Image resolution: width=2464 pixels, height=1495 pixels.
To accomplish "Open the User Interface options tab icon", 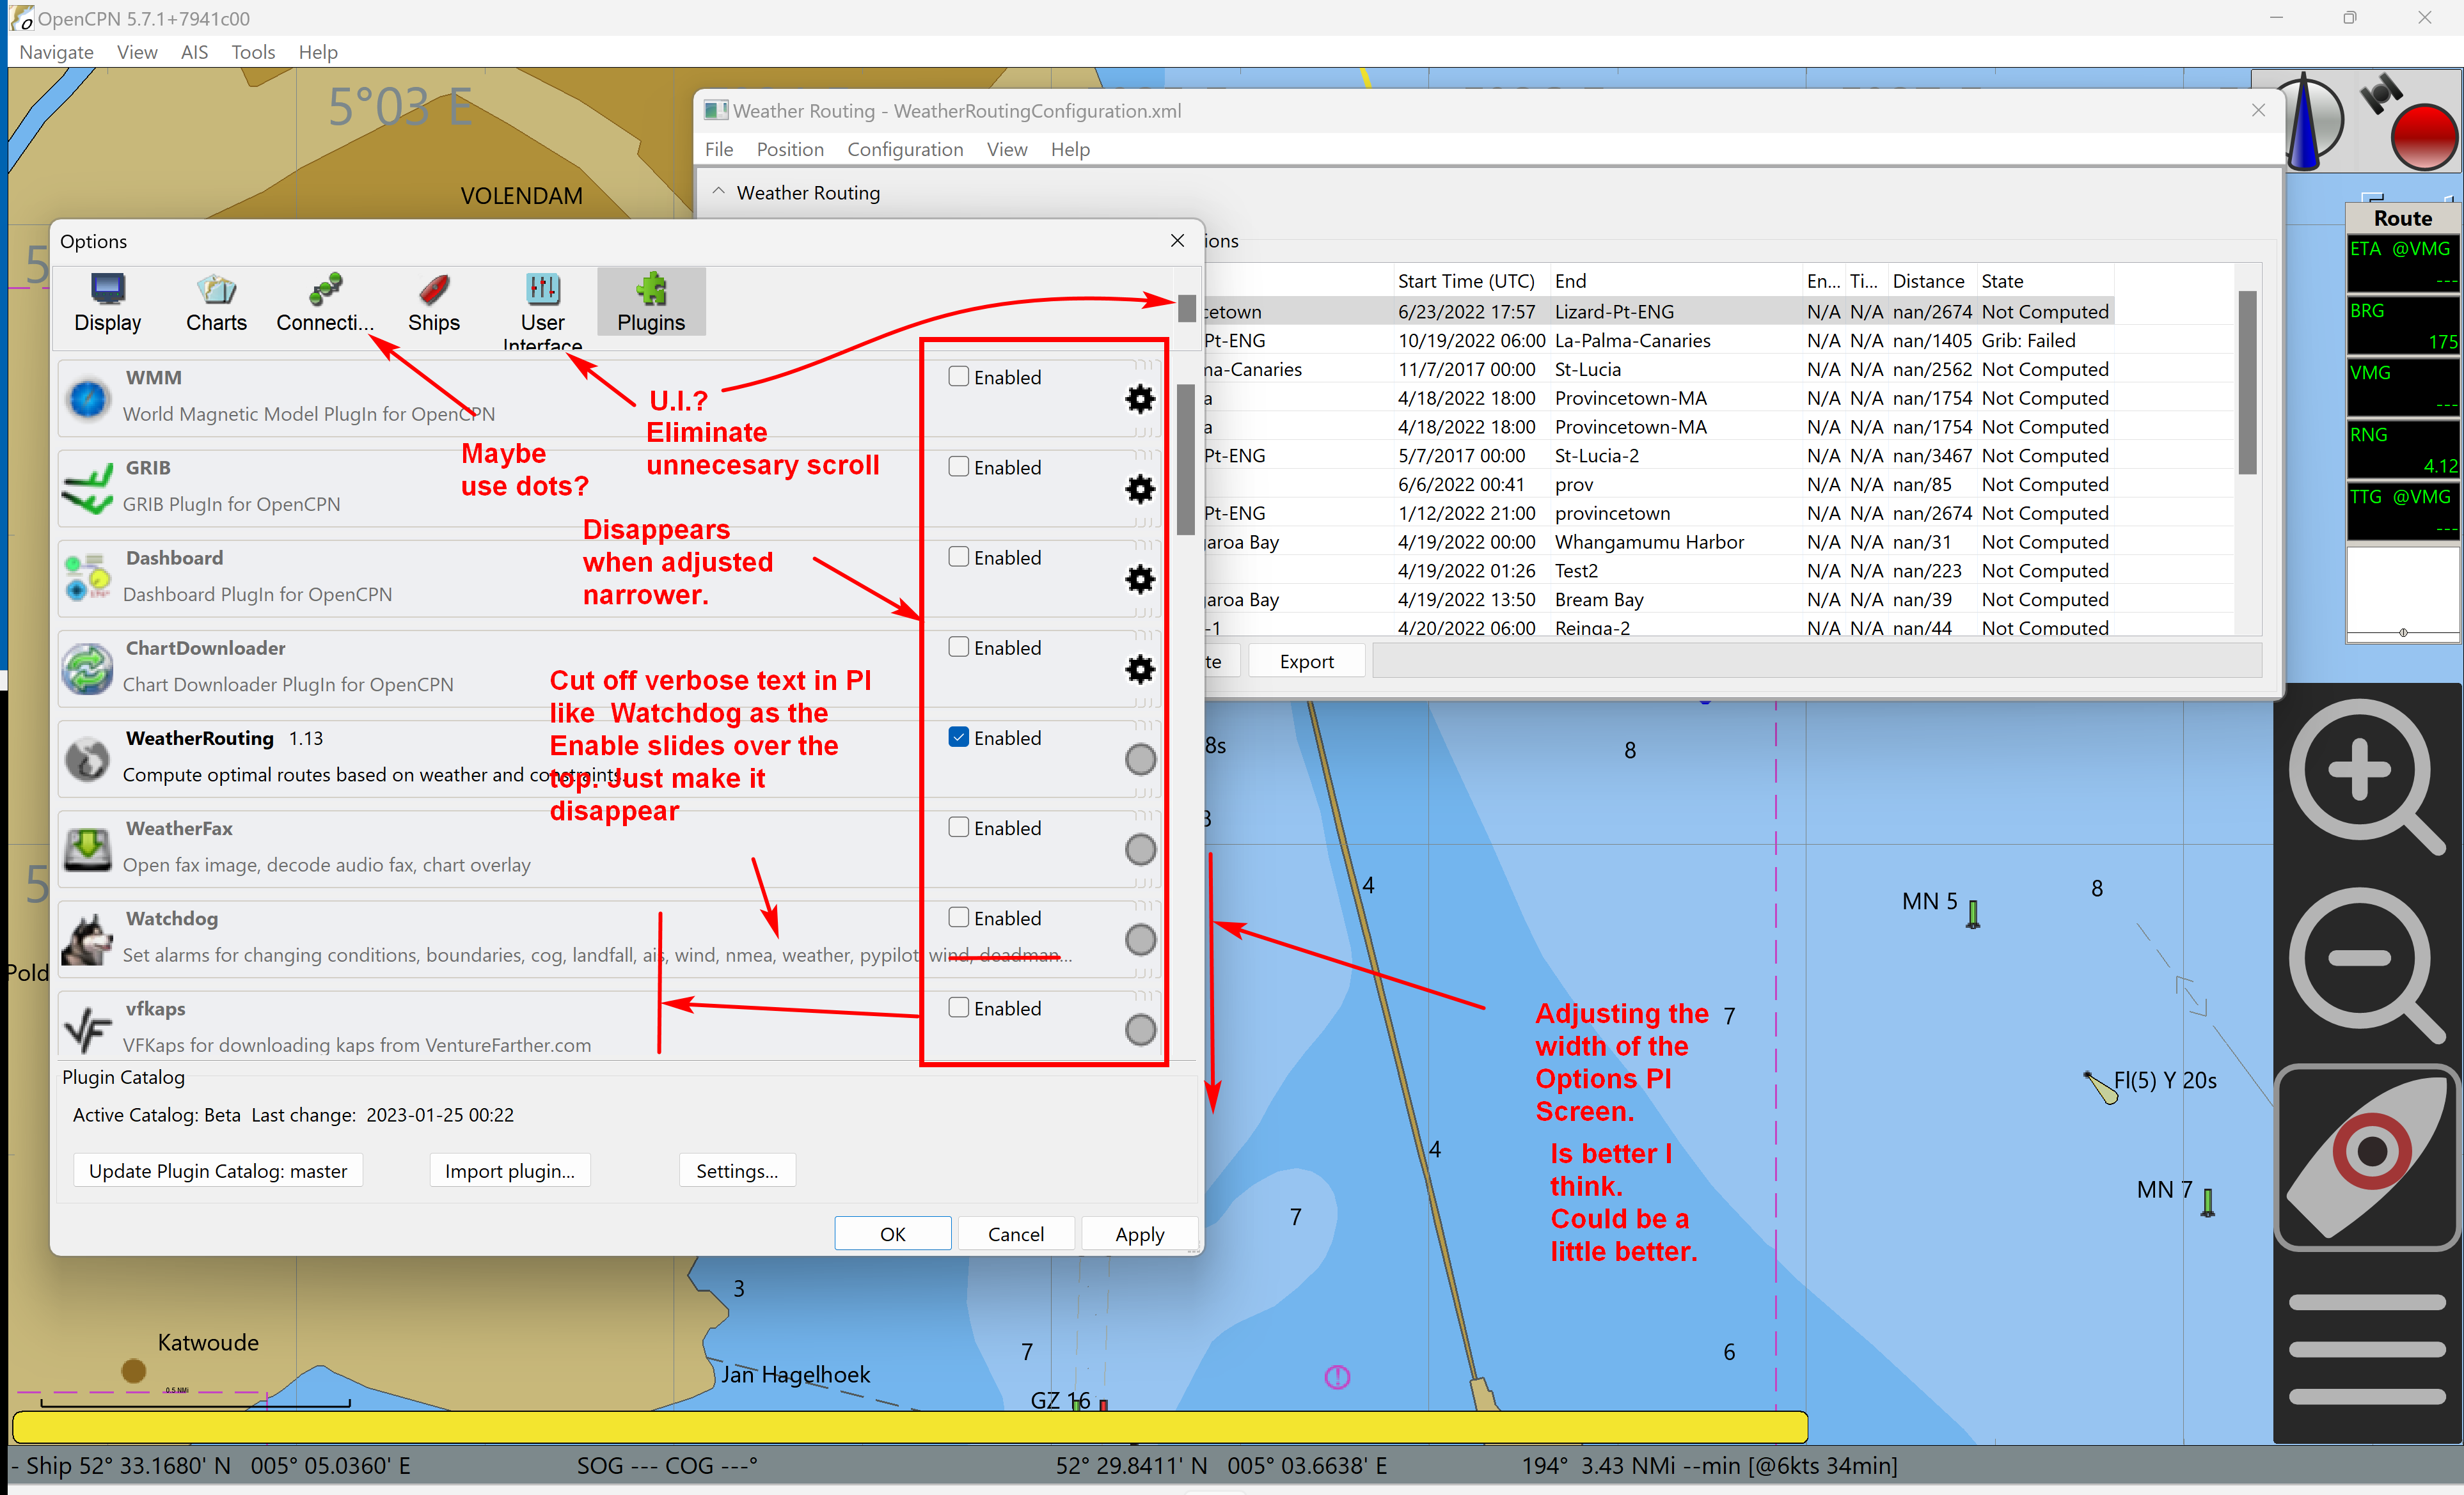I will click(542, 308).
